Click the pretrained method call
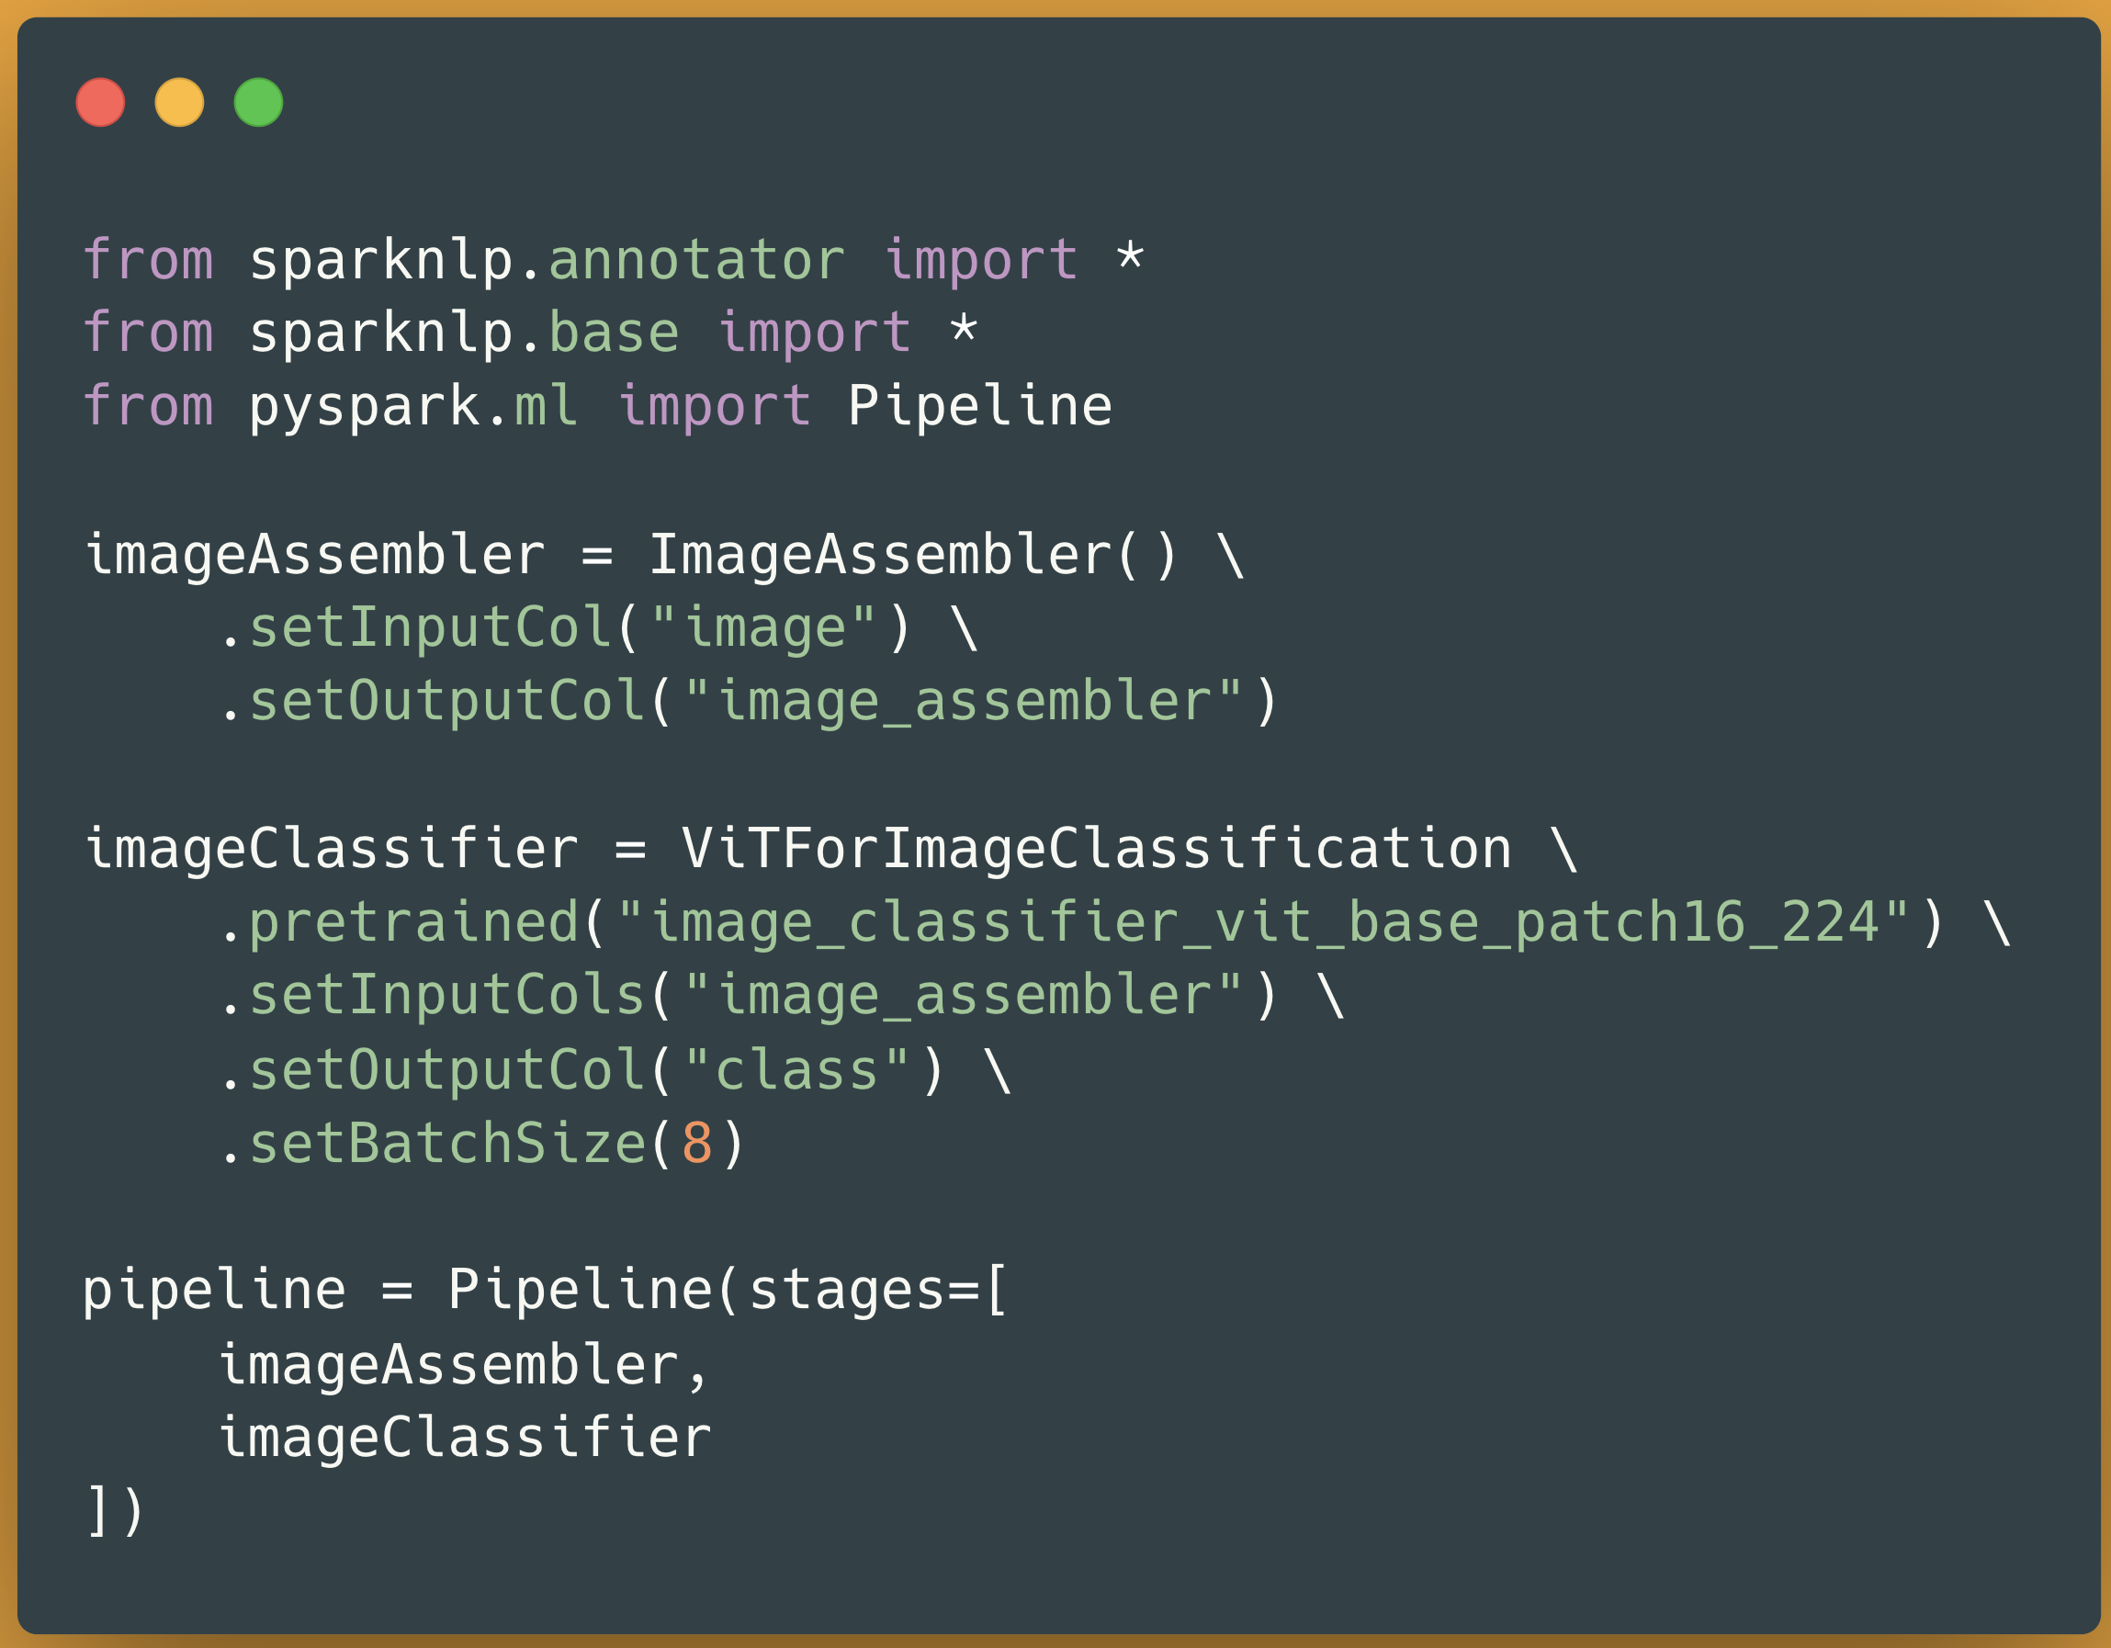The image size is (2111, 1648). pos(413,922)
